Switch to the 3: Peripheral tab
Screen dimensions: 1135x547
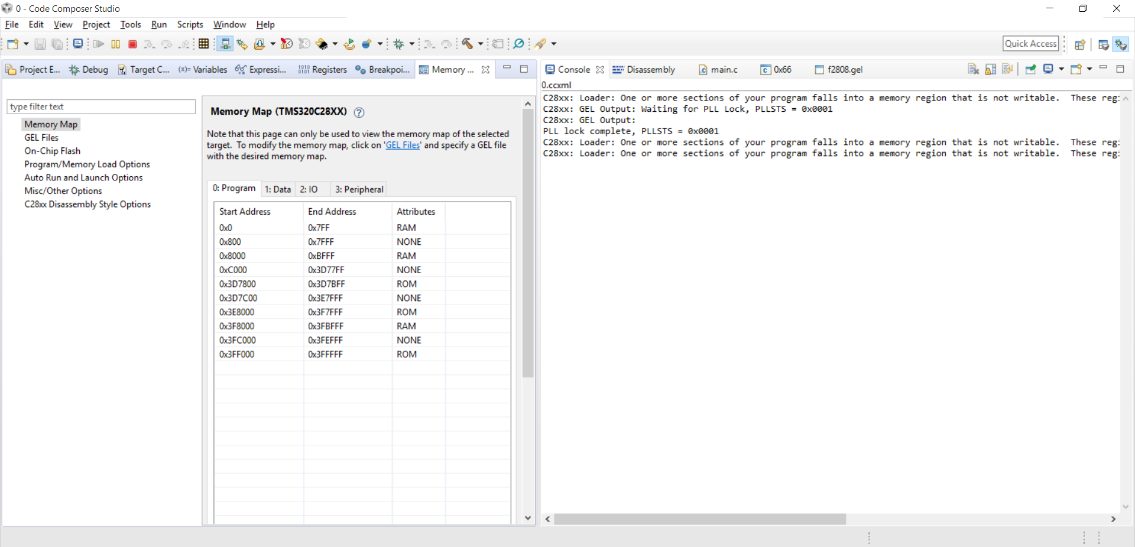tap(359, 189)
